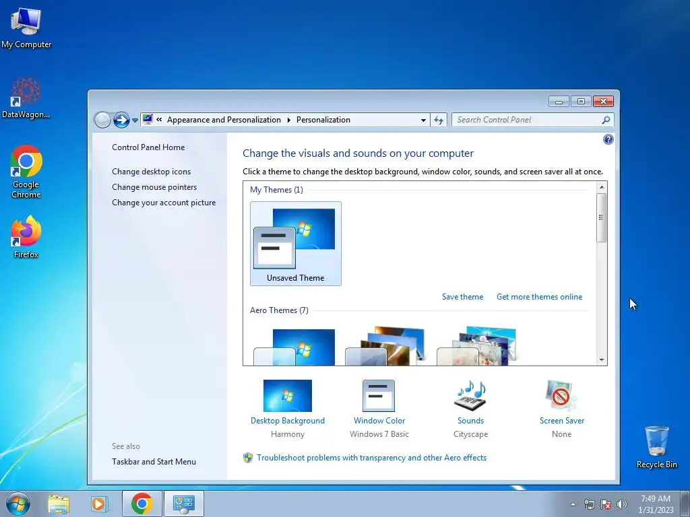Open Taskbar and Start Menu link
This screenshot has width=690, height=517.
point(154,462)
